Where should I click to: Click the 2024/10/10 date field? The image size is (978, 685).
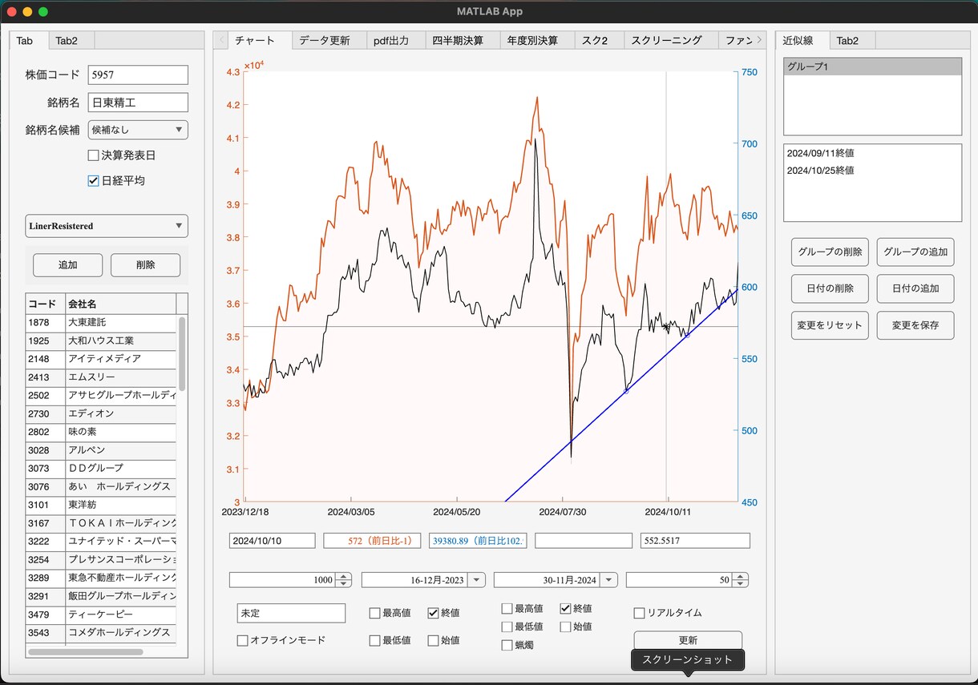click(x=272, y=541)
